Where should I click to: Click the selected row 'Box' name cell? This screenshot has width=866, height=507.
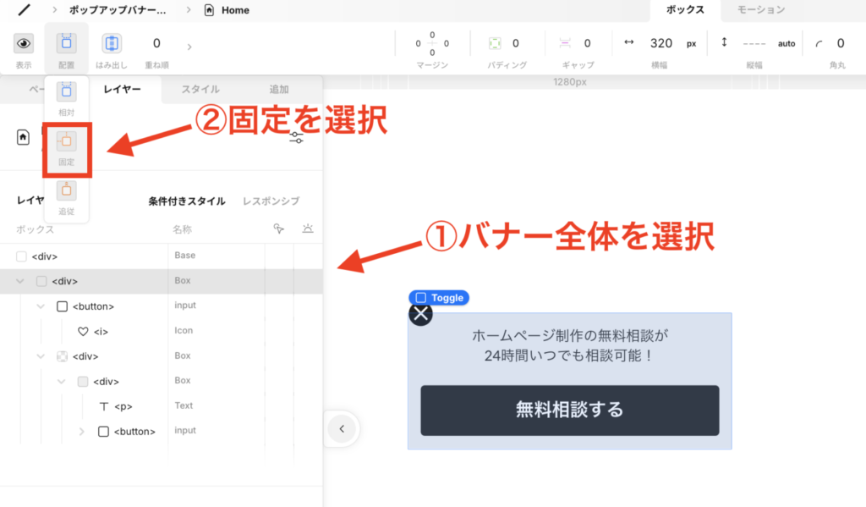point(183,280)
